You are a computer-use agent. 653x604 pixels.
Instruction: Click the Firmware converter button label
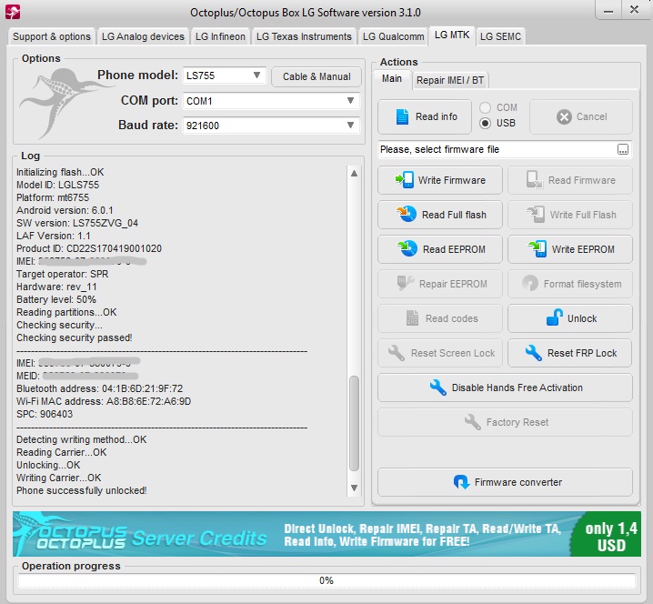[518, 482]
